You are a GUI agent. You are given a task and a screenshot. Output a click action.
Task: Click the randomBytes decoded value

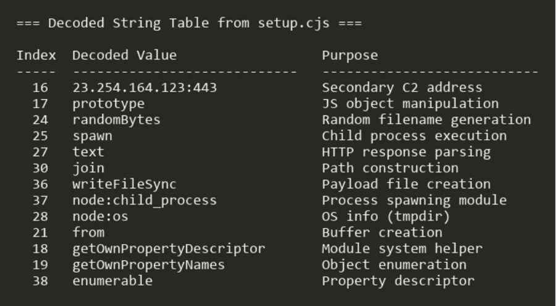pyautogui.click(x=116, y=120)
